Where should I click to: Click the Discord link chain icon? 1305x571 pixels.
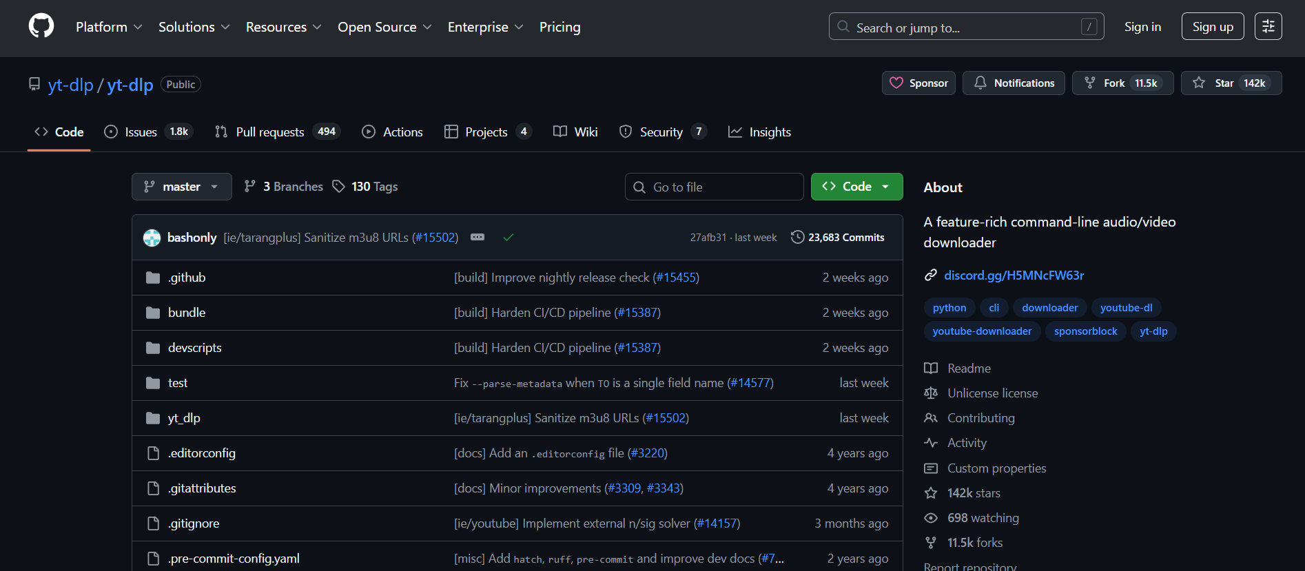coord(931,276)
